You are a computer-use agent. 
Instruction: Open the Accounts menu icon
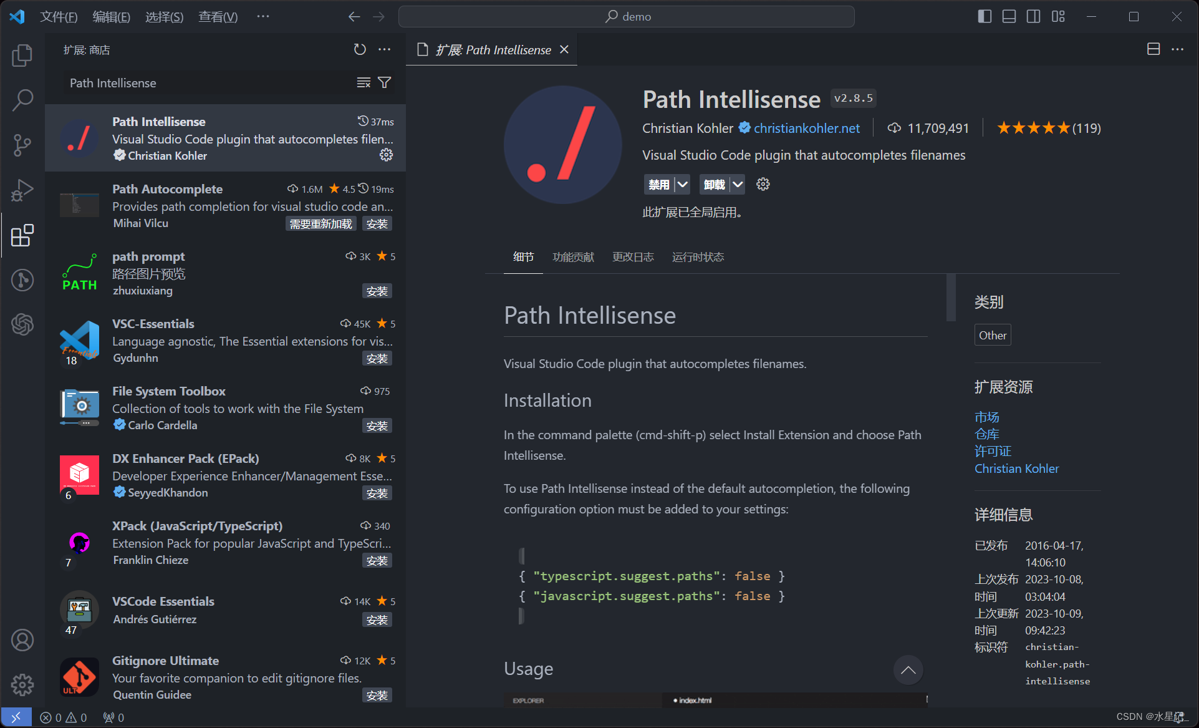22,640
